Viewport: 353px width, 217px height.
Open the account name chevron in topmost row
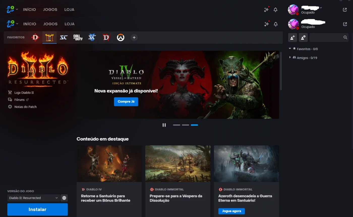click(321, 8)
